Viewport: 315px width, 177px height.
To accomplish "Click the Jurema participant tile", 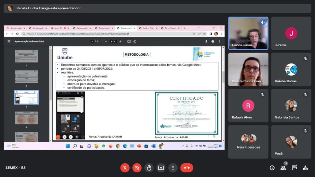I will pos(291,33).
